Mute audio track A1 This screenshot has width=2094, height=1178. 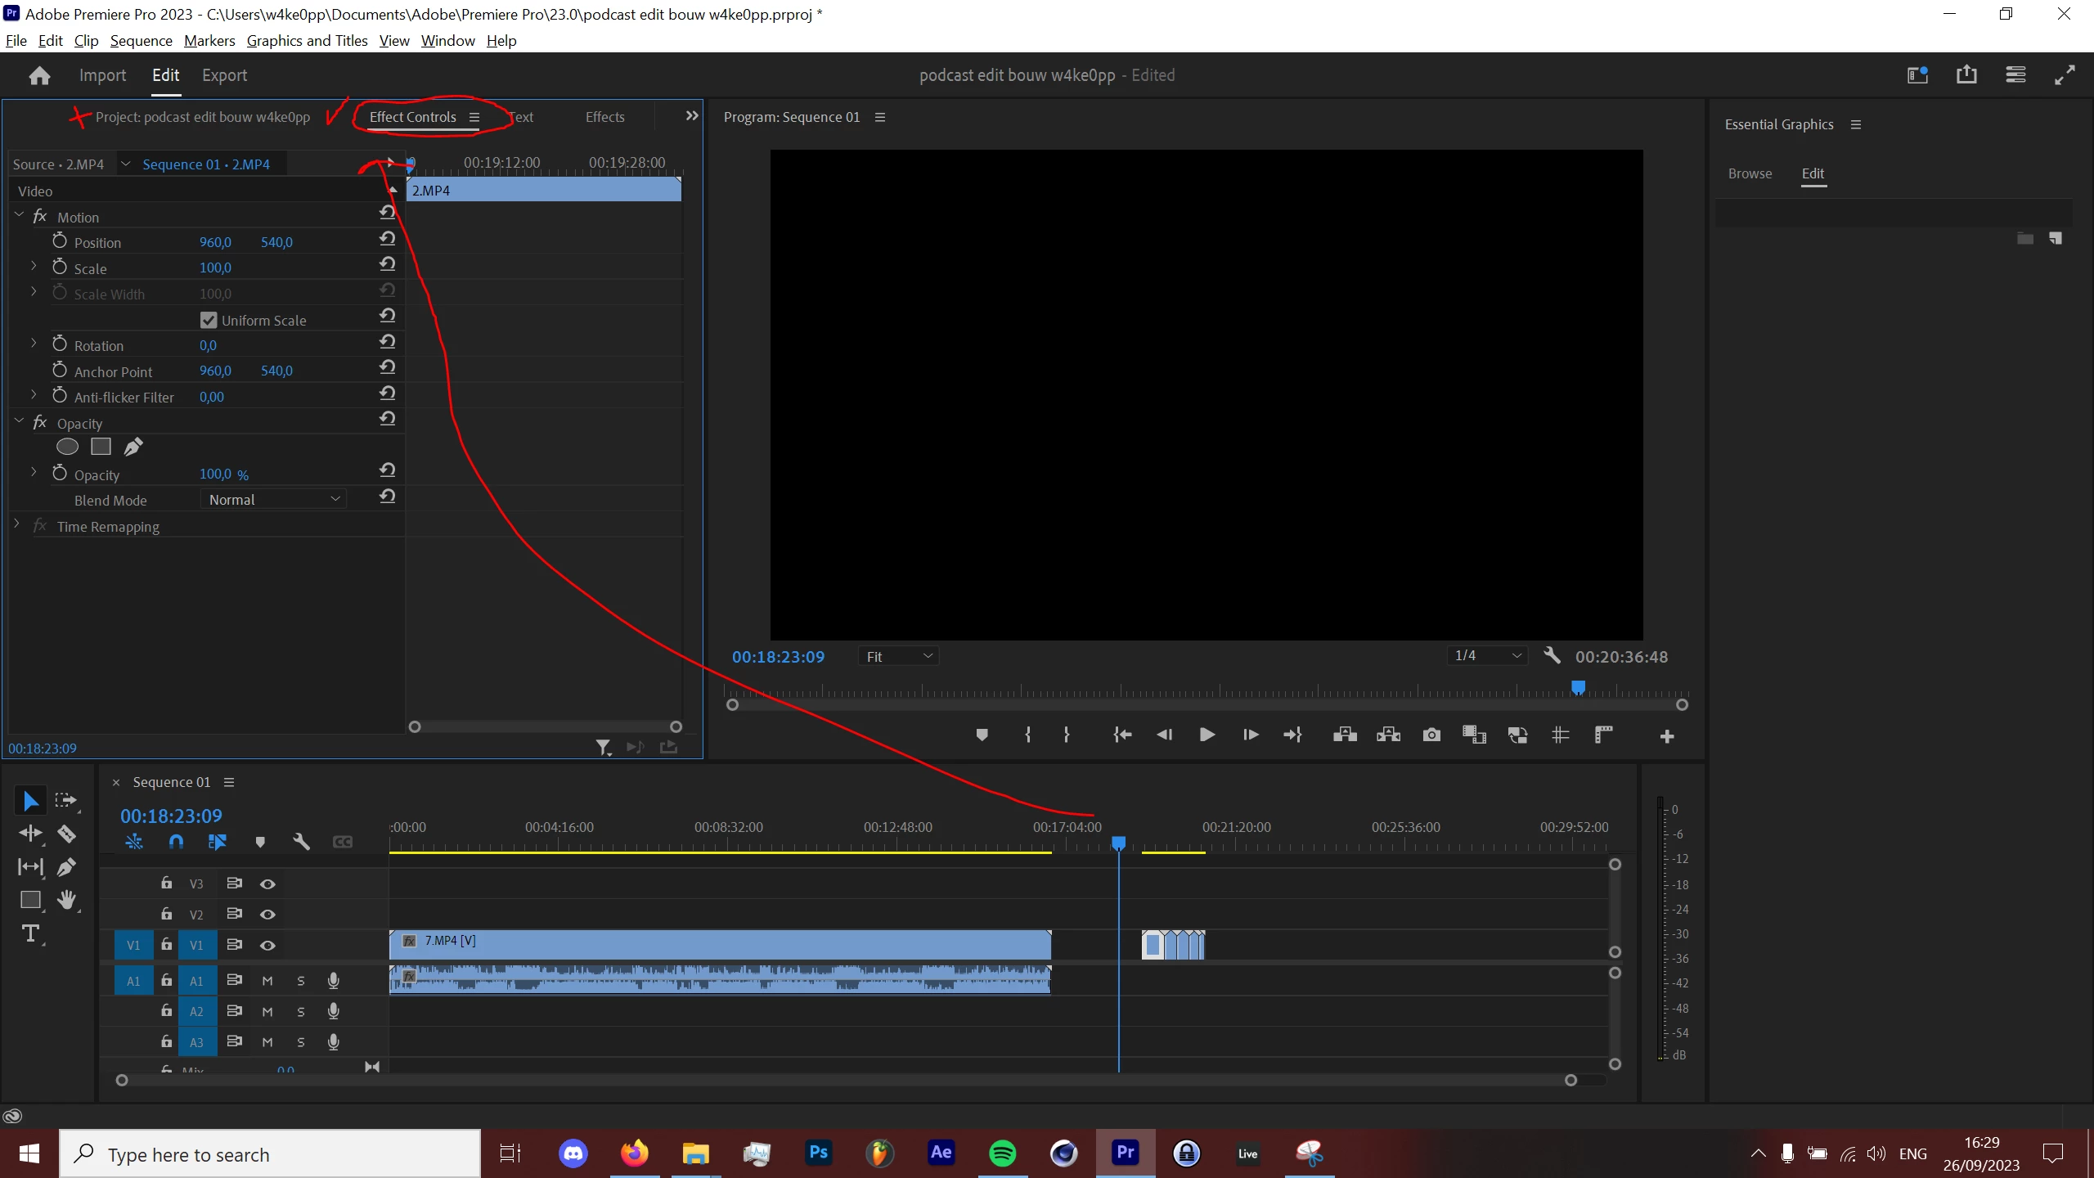[x=267, y=981]
